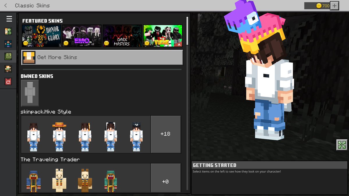Go back with the arrow beside Classic Skins
This screenshot has height=196, width=349.
point(6,6)
